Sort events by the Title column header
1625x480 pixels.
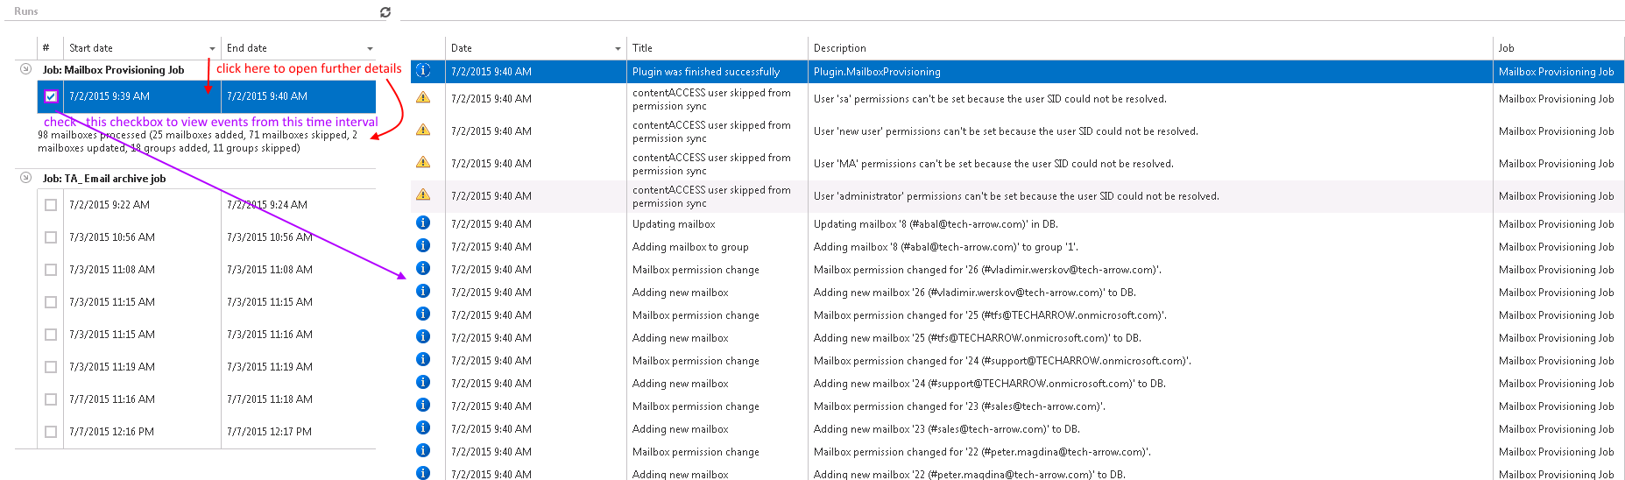[x=642, y=48]
